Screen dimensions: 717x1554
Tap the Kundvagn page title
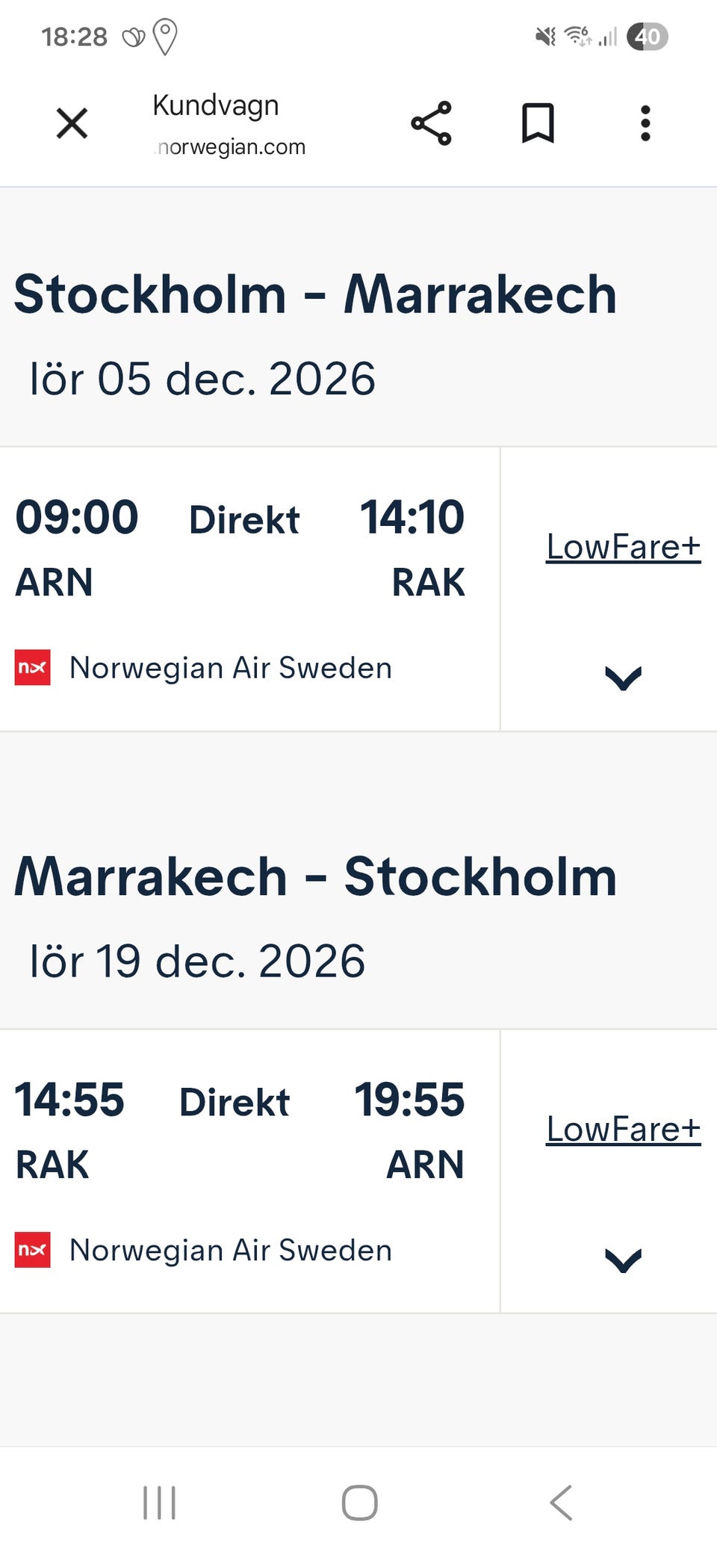216,105
